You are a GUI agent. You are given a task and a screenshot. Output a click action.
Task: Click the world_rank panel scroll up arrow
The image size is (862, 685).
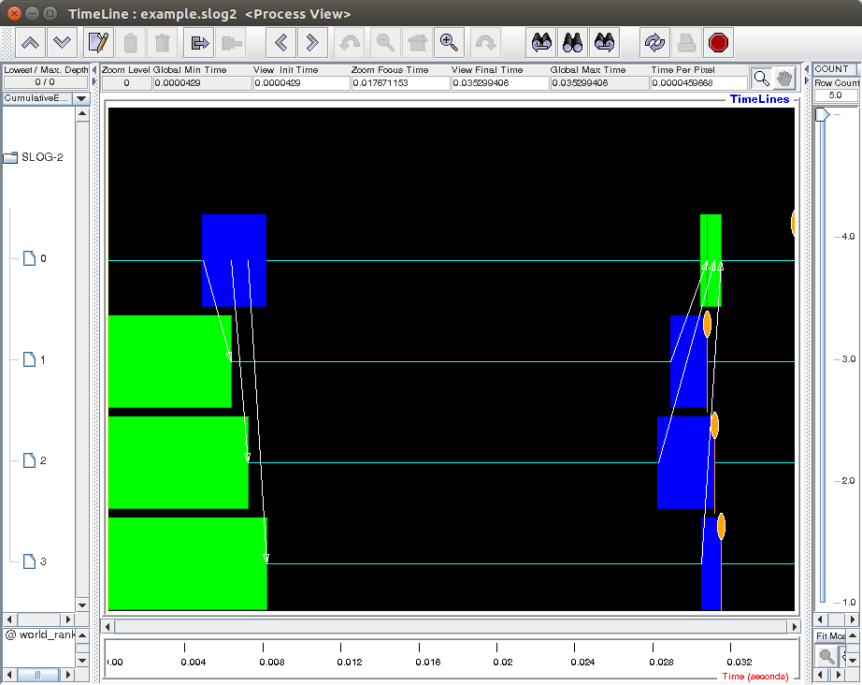pyautogui.click(x=82, y=635)
